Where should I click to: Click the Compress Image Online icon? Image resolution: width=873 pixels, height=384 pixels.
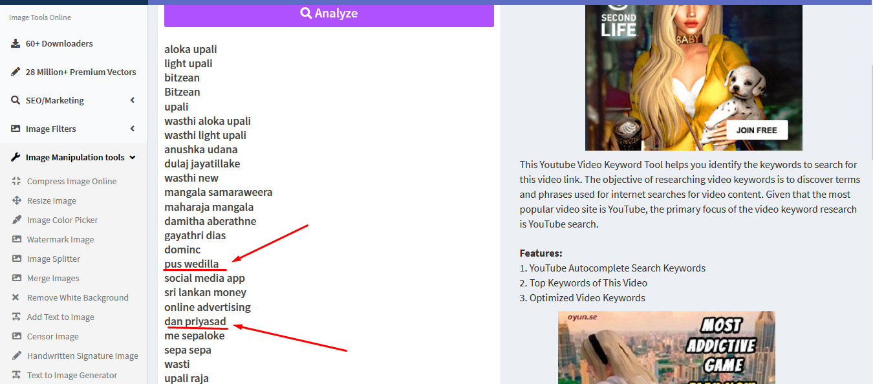[17, 181]
